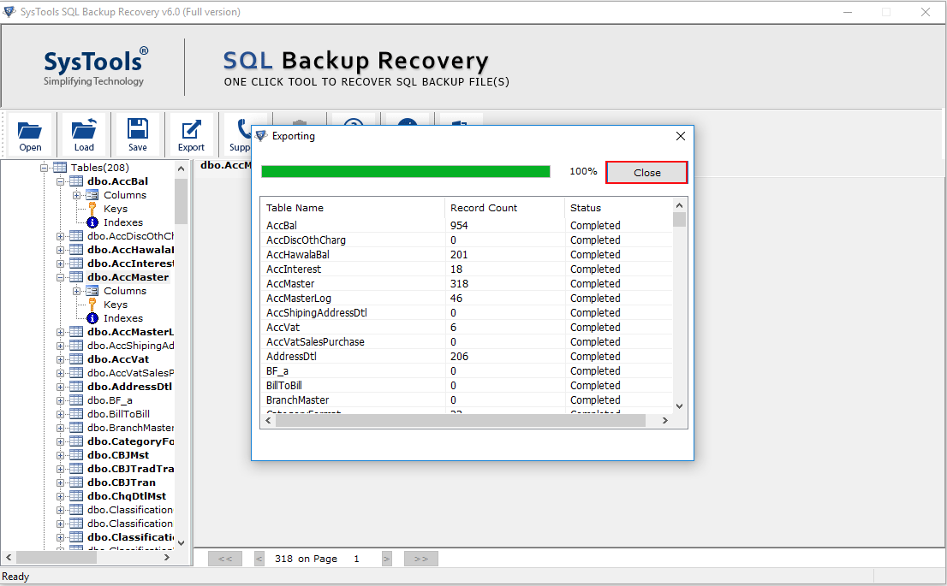Image resolution: width=947 pixels, height=586 pixels.
Task: Select the AccInterest export row
Action: (x=467, y=269)
